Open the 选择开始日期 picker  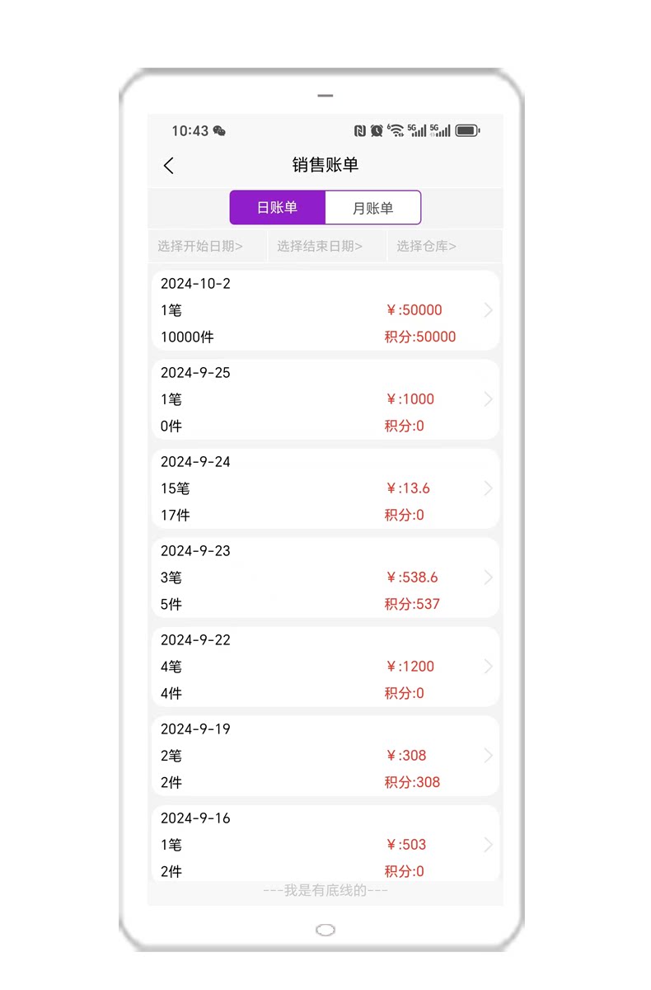[200, 246]
